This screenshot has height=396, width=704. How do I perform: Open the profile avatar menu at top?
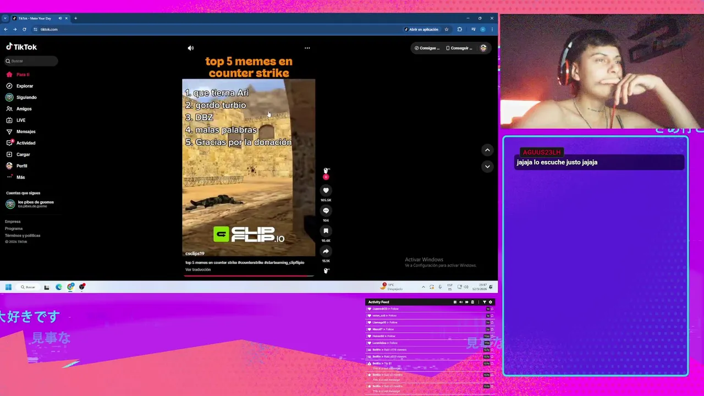click(483, 48)
